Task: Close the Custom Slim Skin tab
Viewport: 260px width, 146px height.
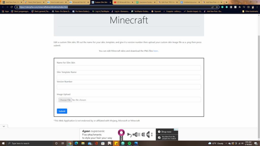Action: tap(110, 2)
